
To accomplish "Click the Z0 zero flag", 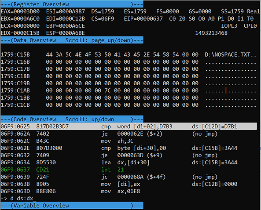I will pyautogui.click(x=182, y=18).
